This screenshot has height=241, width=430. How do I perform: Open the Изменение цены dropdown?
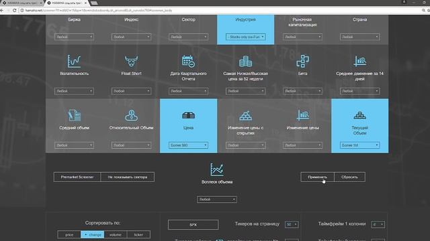click(302, 145)
